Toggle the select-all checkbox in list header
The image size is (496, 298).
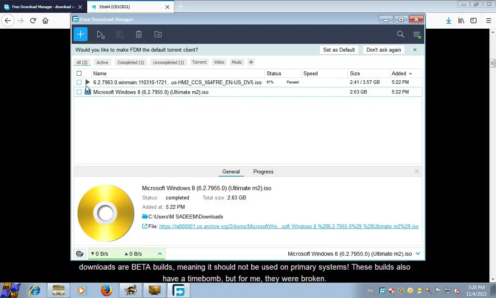79,73
